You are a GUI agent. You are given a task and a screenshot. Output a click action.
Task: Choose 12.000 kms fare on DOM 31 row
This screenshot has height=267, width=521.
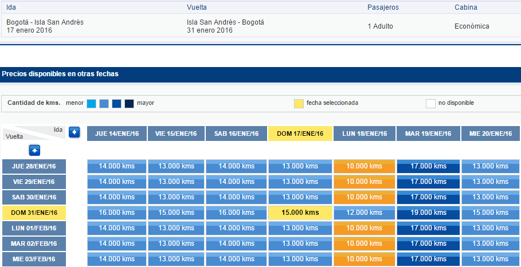tap(364, 213)
